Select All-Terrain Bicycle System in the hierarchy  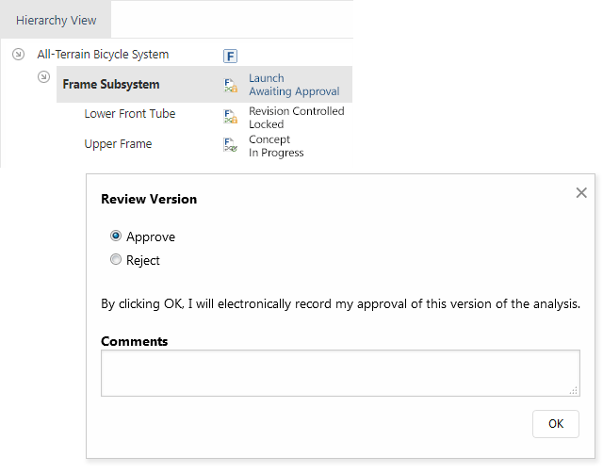103,55
